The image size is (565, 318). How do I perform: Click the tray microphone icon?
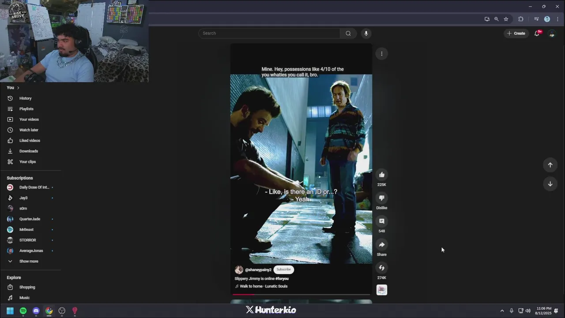512,311
